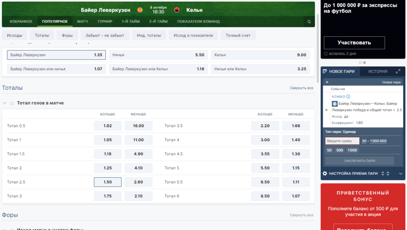
Task: Collapse the 'Тотал голов в матче' section
Action: tap(4, 103)
